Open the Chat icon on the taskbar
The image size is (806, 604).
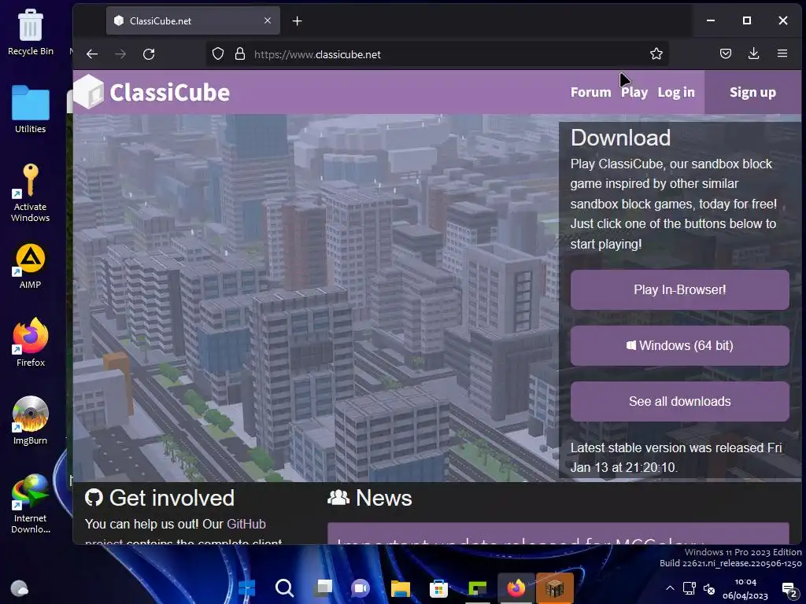(x=360, y=588)
